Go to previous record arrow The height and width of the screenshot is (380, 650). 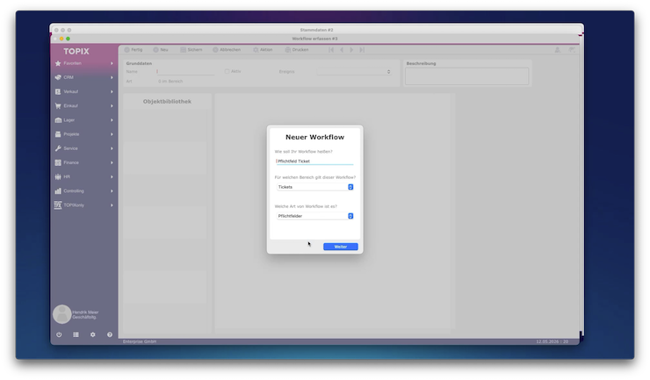click(x=342, y=50)
